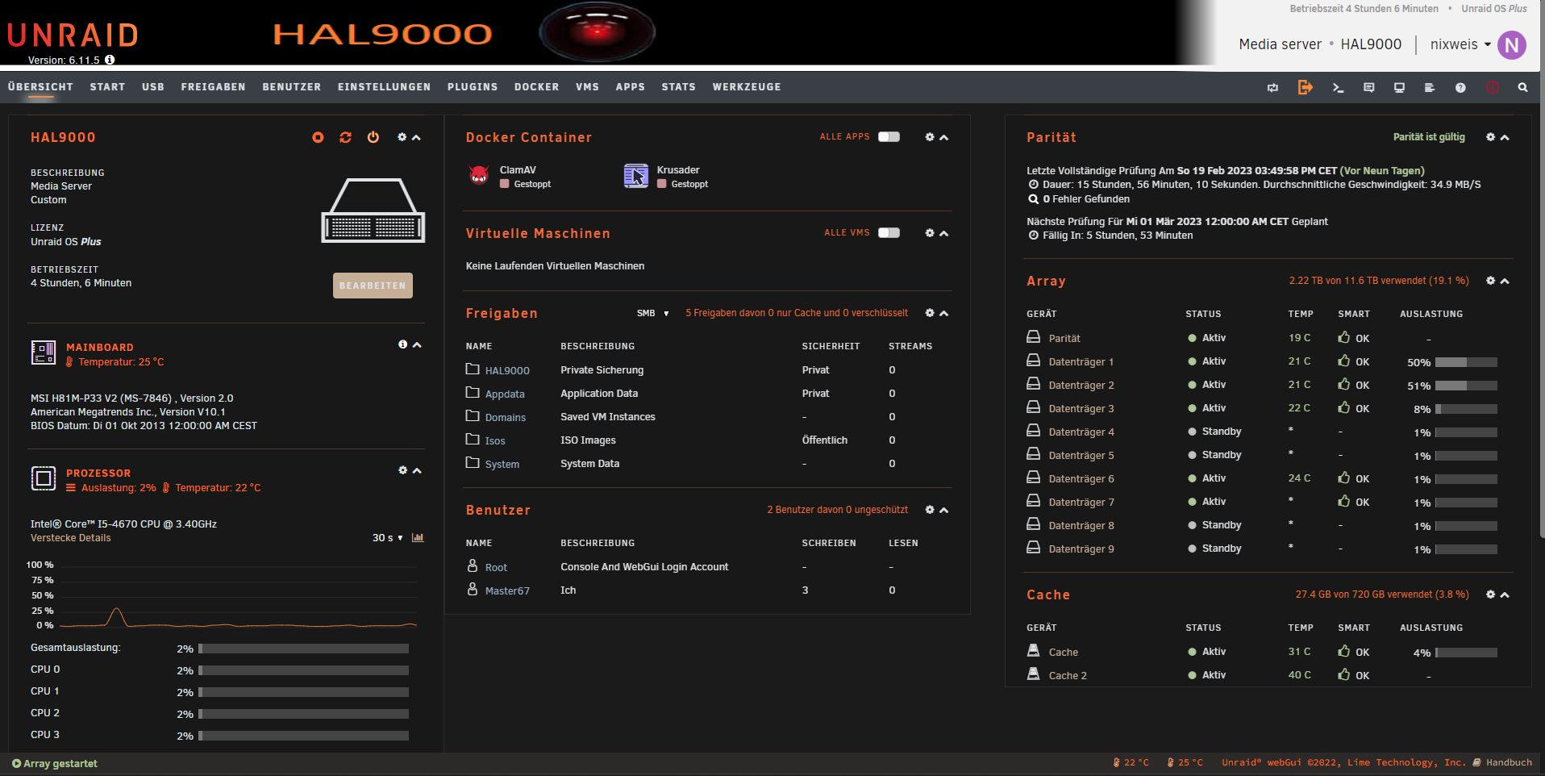
Task: Click the Verstecke Details link
Action: point(71,538)
